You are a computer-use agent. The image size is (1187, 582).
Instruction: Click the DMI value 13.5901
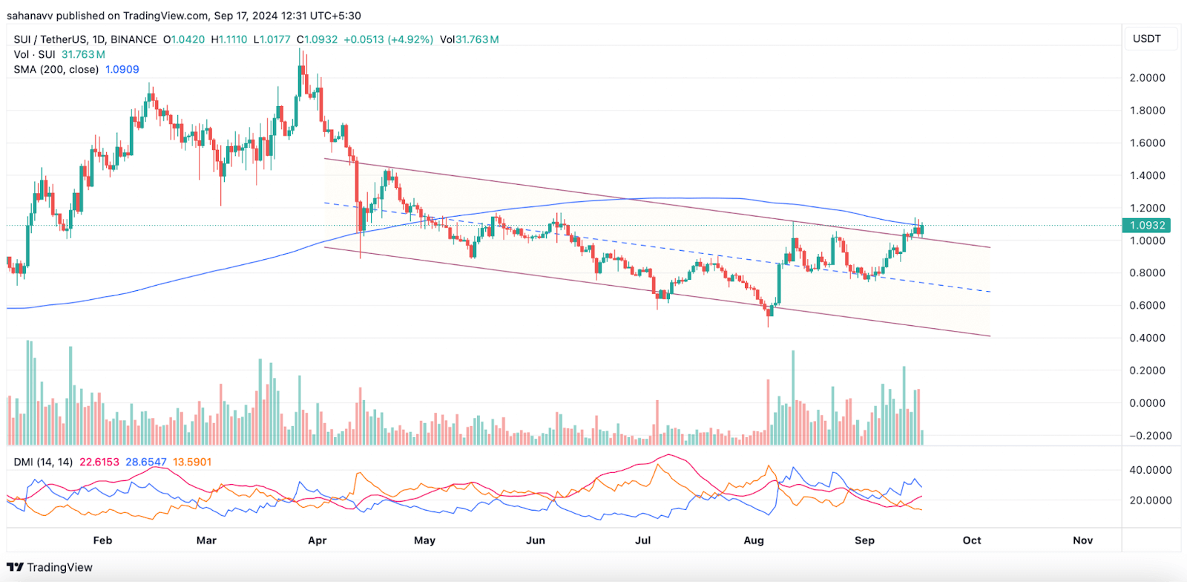click(x=192, y=462)
